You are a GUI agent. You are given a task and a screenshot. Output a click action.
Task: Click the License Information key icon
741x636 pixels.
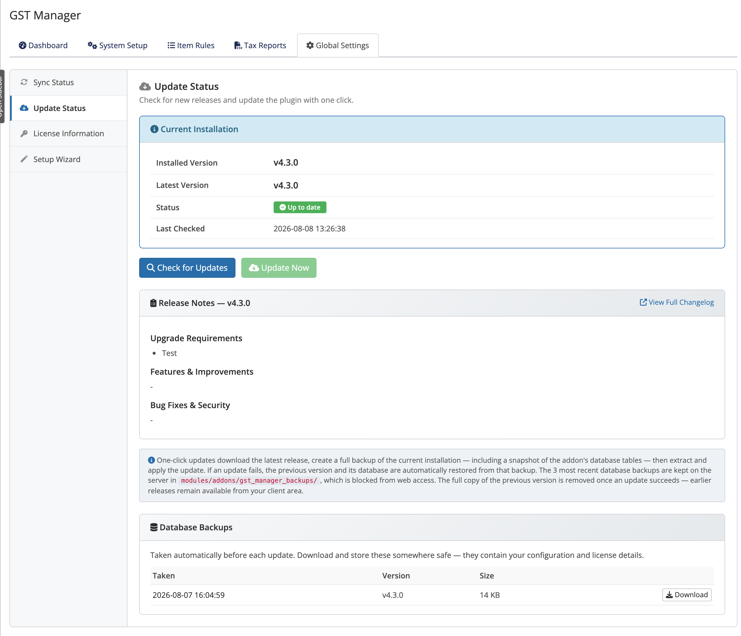point(24,133)
